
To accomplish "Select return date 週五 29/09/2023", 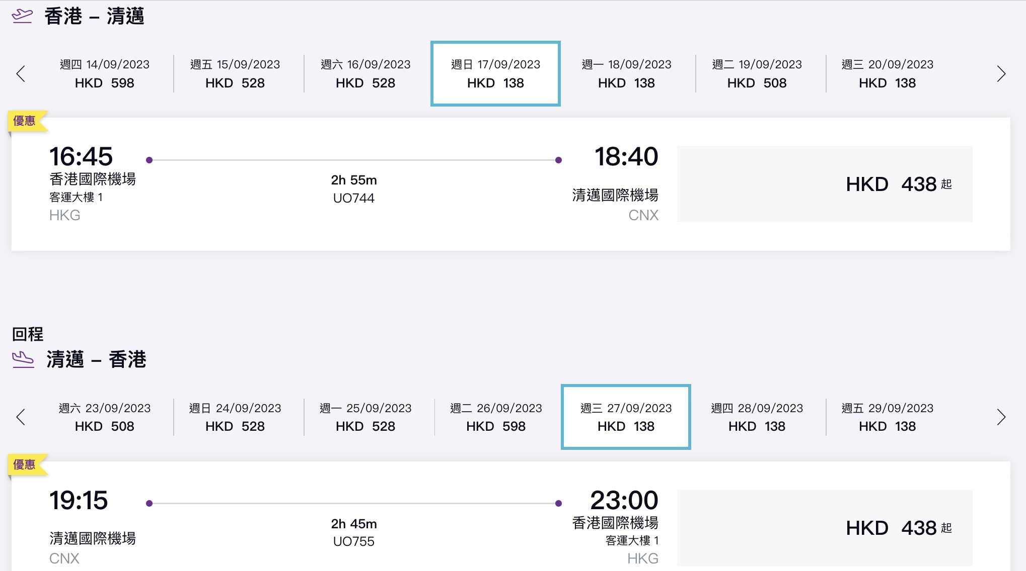I will 888,417.
